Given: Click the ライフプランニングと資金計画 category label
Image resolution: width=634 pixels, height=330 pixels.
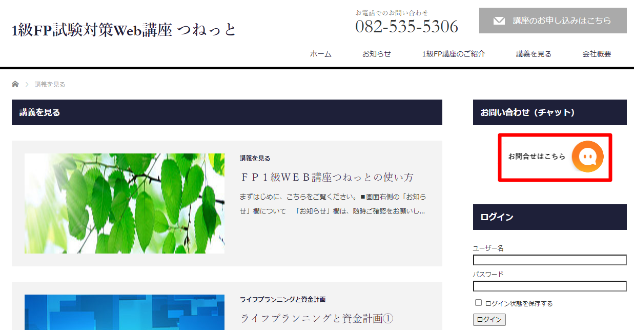Looking at the screenshot, I should point(282,299).
